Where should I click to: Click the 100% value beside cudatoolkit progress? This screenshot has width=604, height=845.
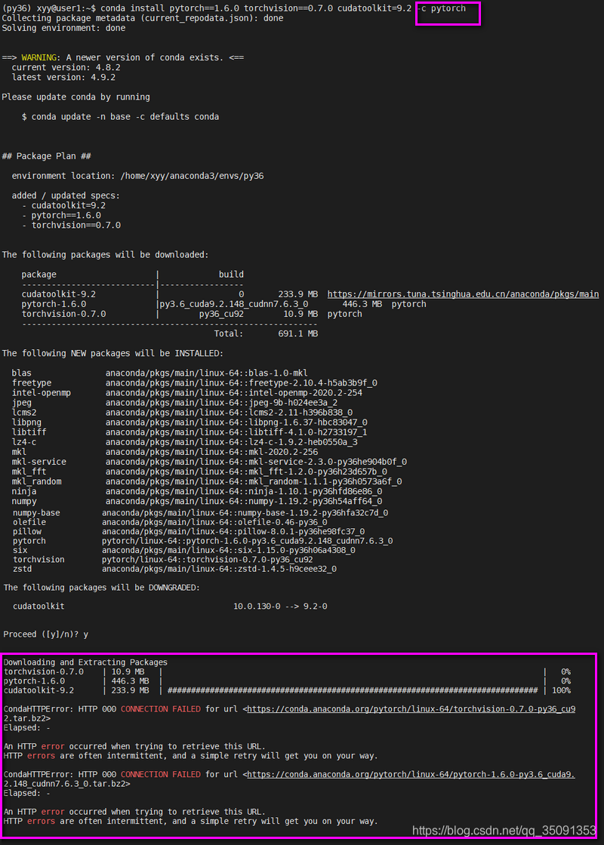(561, 690)
